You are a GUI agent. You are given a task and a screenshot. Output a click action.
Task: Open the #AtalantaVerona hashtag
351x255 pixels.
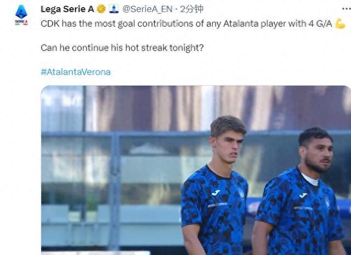pos(76,72)
